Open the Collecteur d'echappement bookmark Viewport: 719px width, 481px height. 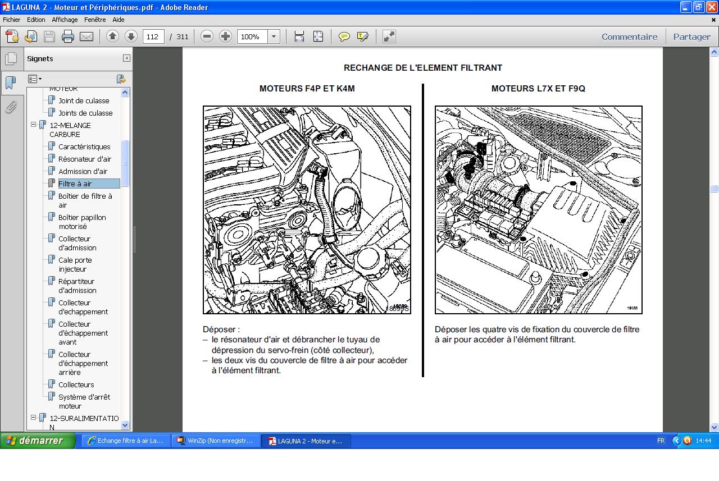[83, 307]
